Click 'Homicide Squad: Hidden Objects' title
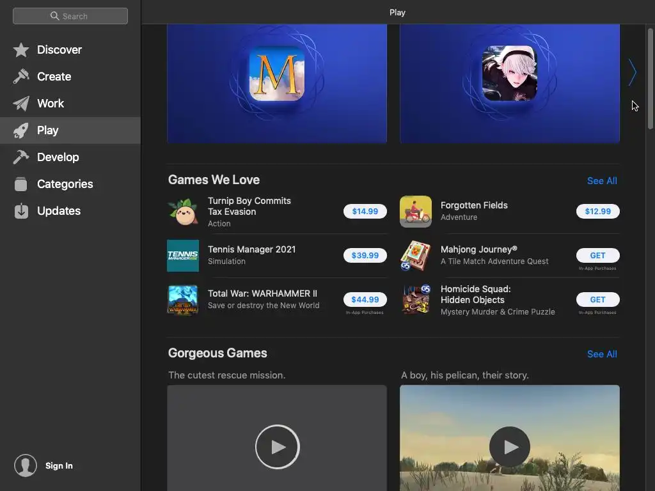Image resolution: width=655 pixels, height=491 pixels. 475,294
